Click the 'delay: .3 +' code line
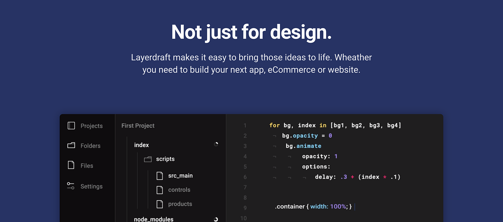Viewport: 503px width, 222px height. [358, 177]
